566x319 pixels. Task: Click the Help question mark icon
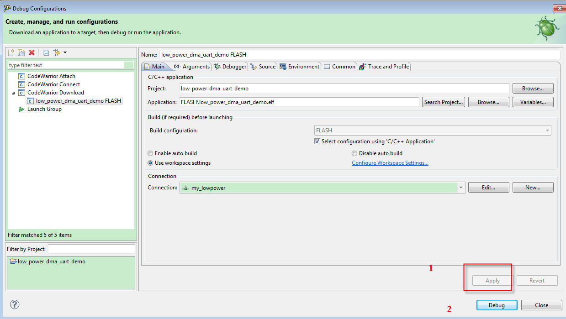tap(15, 304)
